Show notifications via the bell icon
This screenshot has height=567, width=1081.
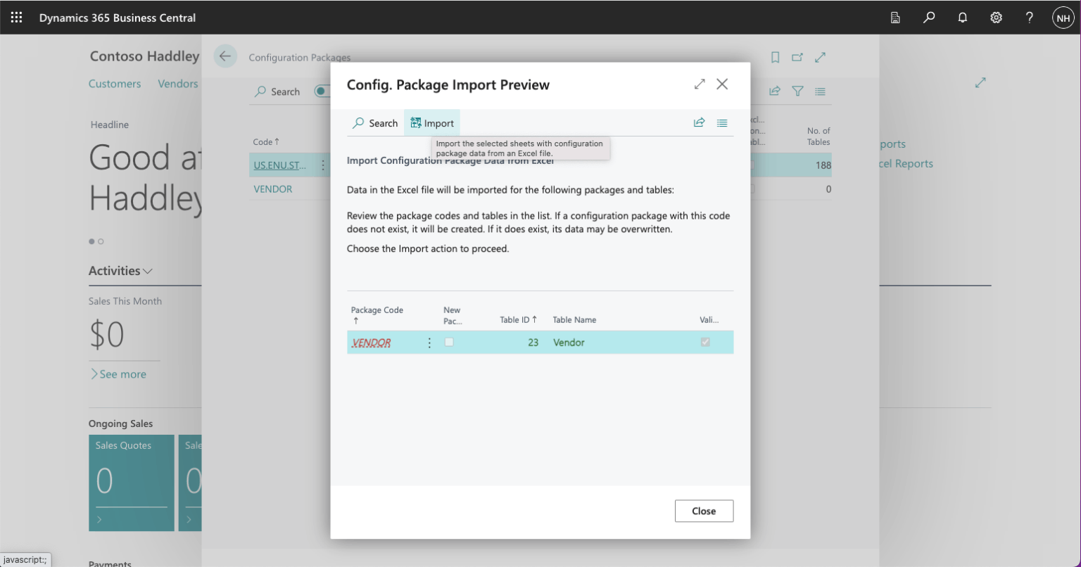(963, 18)
